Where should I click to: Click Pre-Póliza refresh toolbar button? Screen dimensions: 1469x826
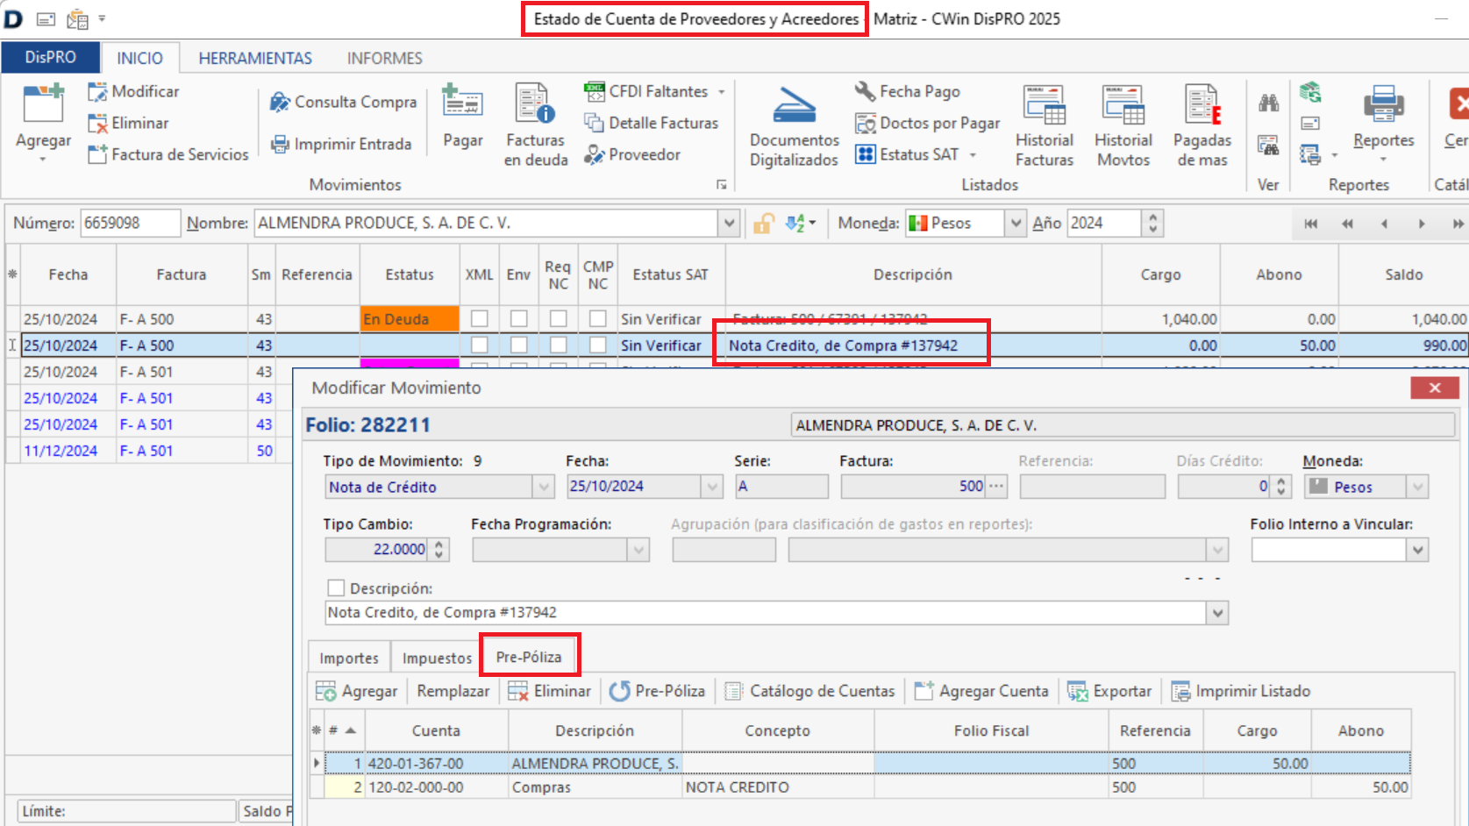coord(658,691)
